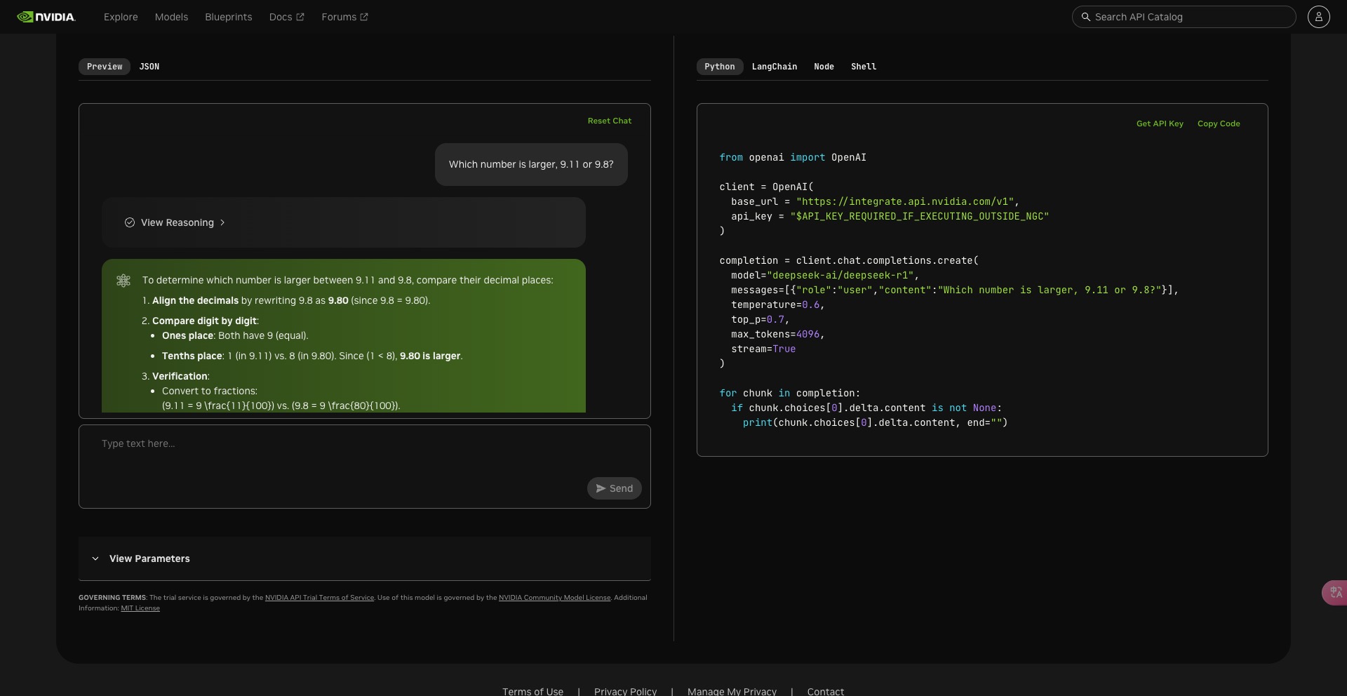Expand the View Parameters chevron
This screenshot has width=1347, height=696.
click(95, 558)
